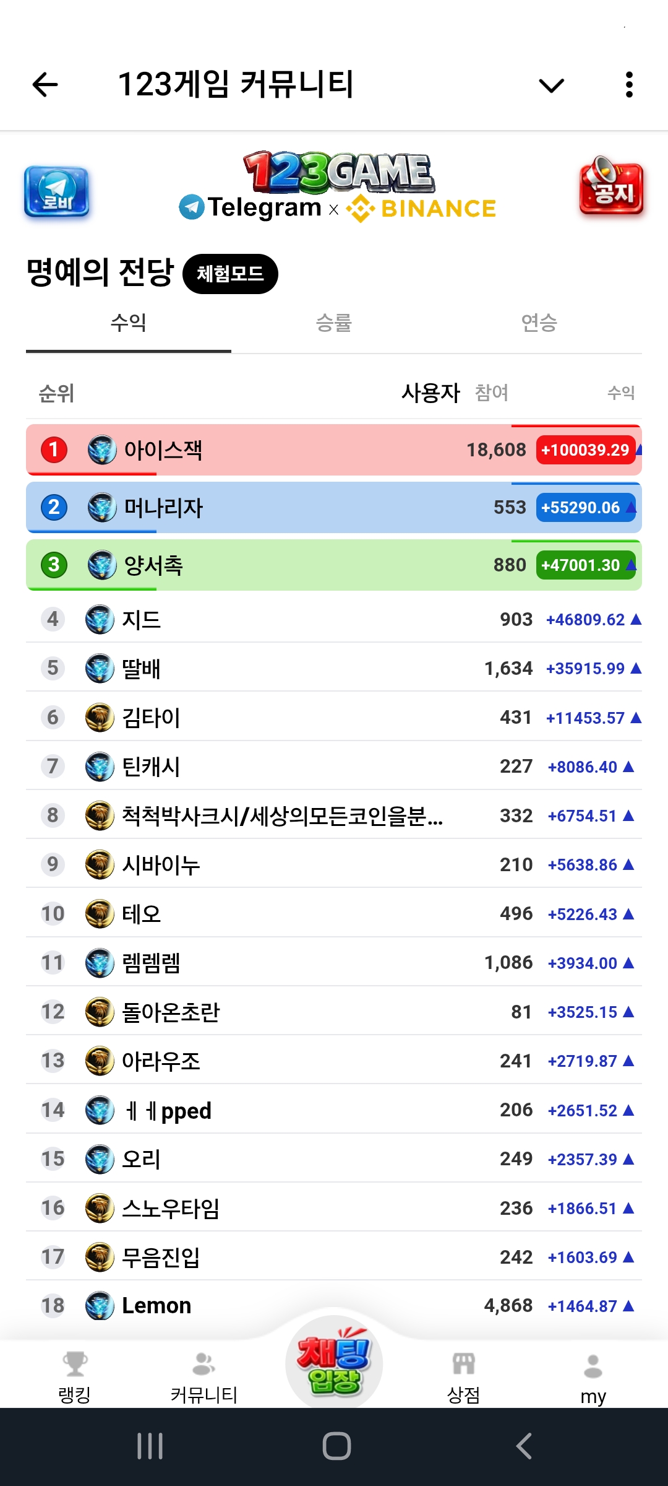668x1486 pixels.
Task: Toggle the 체험모드 badge
Action: coord(230,274)
